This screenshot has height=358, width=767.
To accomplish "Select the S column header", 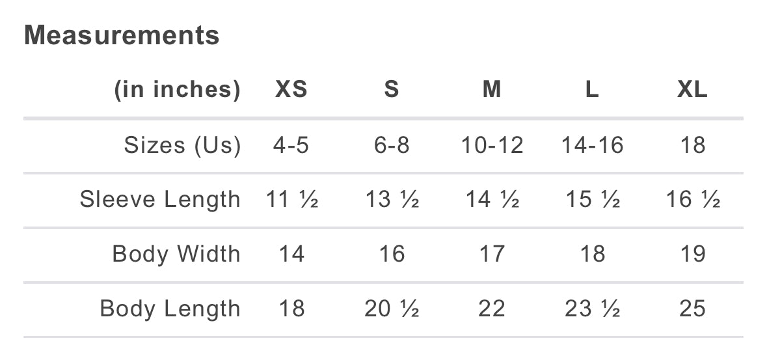I will (x=391, y=90).
